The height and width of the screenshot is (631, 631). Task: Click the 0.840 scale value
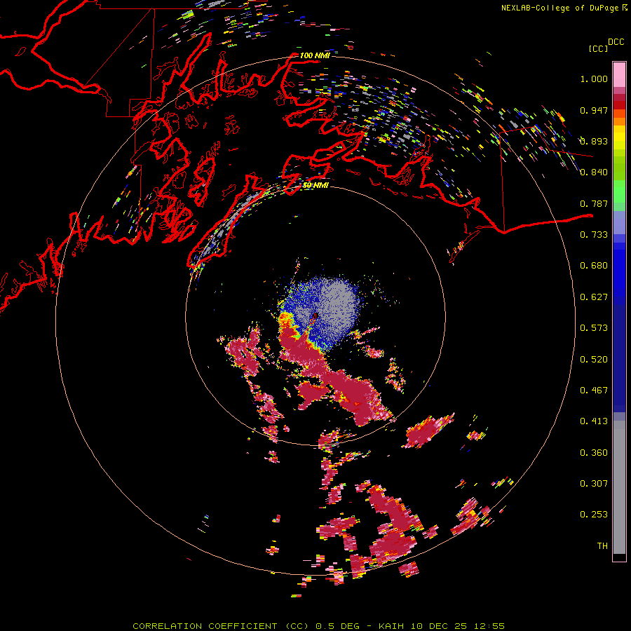[x=594, y=172]
